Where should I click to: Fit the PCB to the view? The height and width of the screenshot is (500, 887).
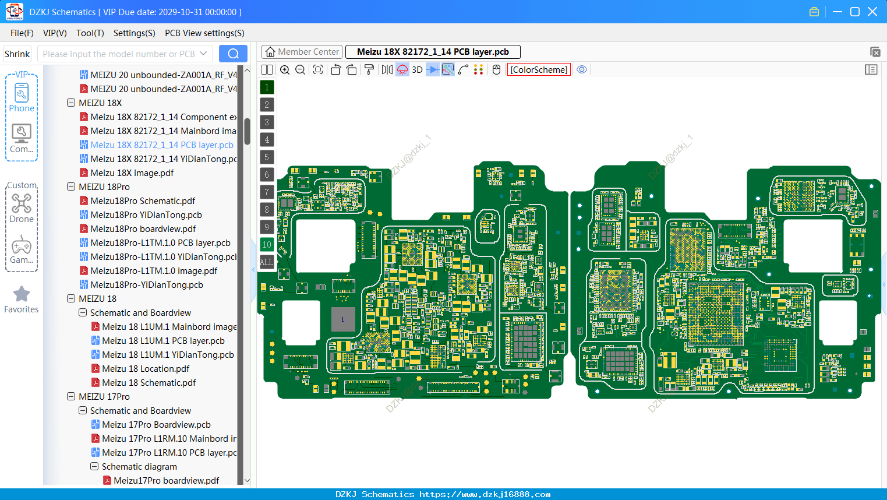click(x=318, y=70)
